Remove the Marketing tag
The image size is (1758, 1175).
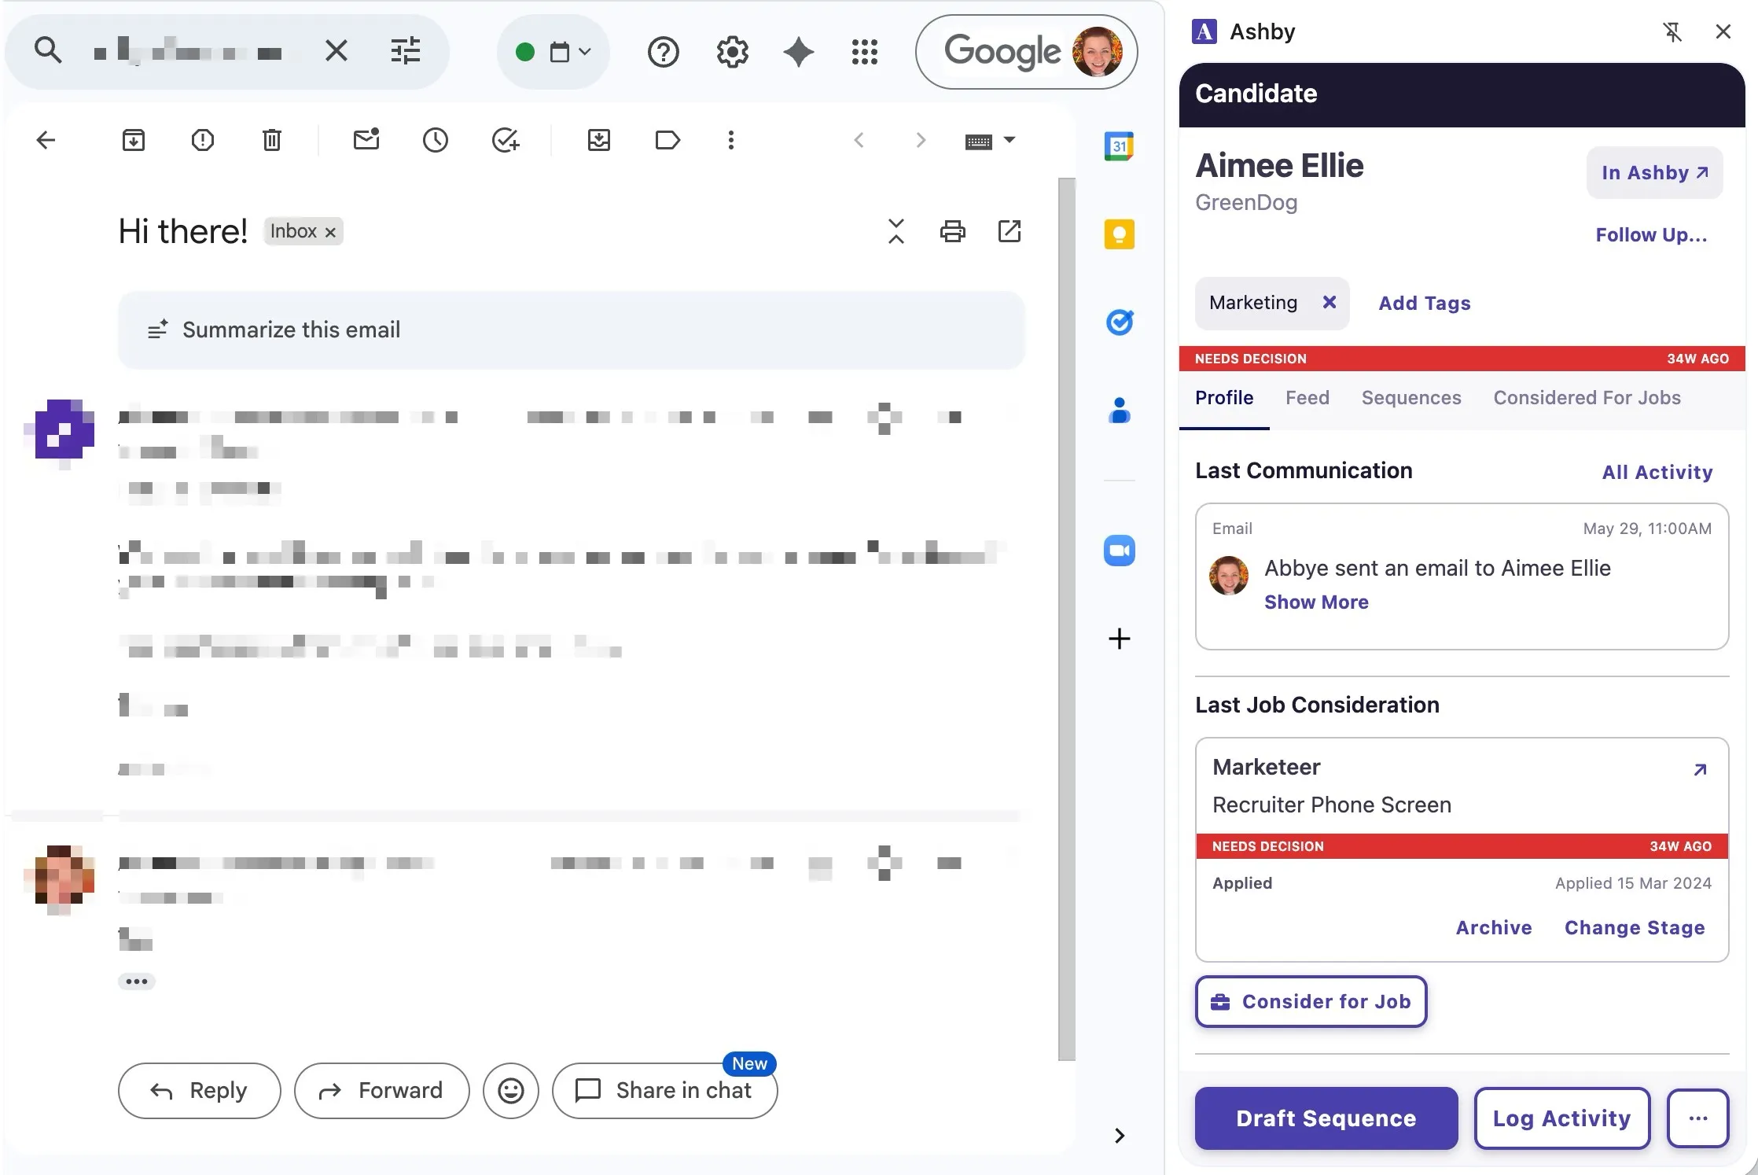coord(1330,302)
